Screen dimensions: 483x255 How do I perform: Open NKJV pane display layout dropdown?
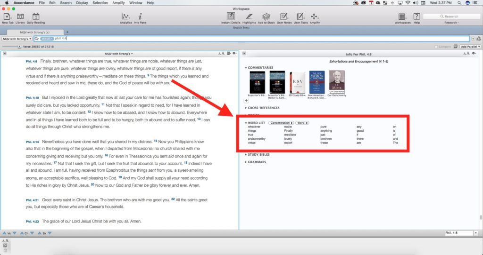click(229, 54)
